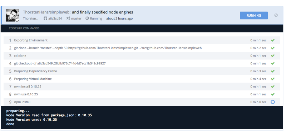Screen dimensions: 286x137
Task: Expand step 7 nvm install 0.10.25
Action: 142,86
